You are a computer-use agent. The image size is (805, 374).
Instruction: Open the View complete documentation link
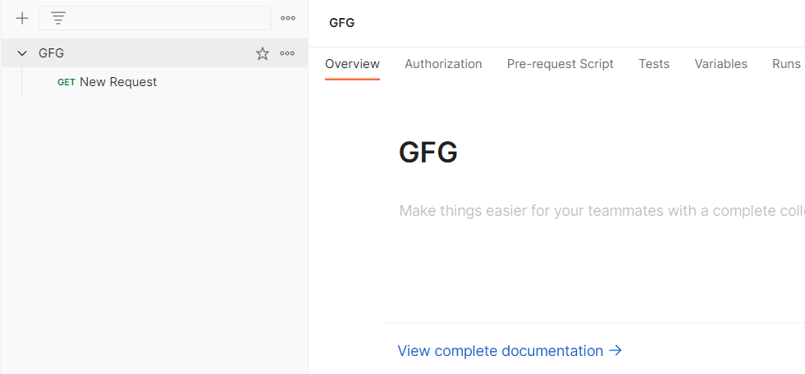coord(510,351)
